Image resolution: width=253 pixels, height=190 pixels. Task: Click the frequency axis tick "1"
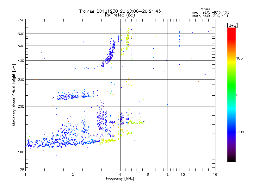point(25,174)
